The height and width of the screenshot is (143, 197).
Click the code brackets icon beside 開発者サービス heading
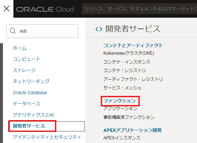click(x=99, y=29)
